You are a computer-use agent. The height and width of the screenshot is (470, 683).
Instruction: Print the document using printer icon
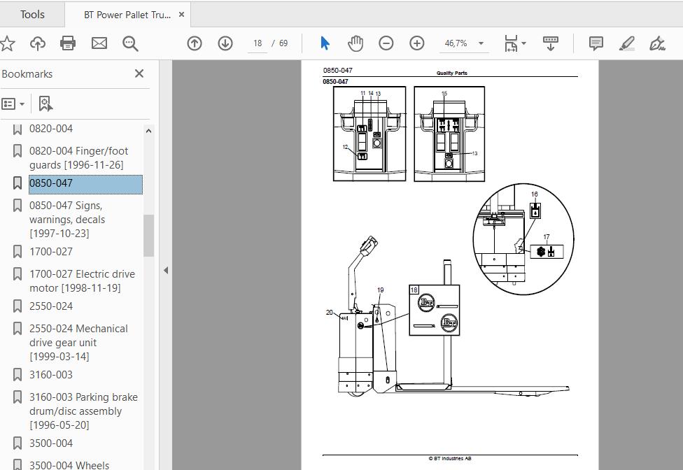tap(68, 43)
